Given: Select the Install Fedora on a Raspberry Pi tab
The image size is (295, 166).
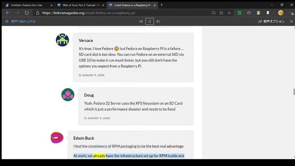Looking at the screenshot, I should (x=132, y=5).
